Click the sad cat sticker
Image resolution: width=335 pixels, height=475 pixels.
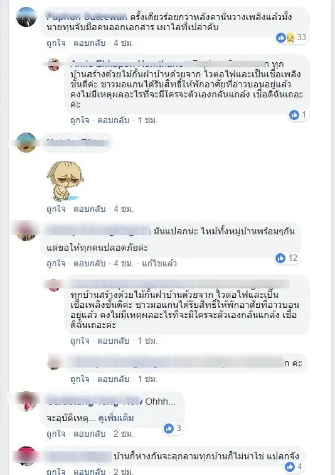click(65, 181)
